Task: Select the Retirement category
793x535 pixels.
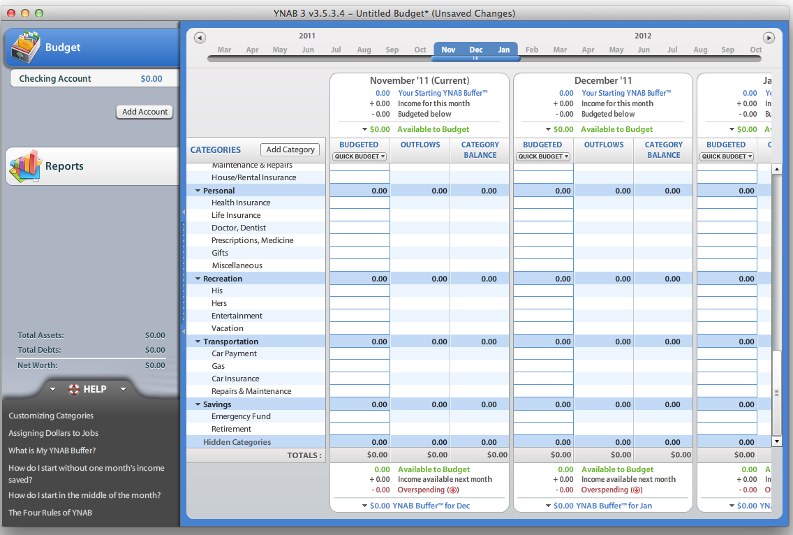Action: tap(256, 429)
